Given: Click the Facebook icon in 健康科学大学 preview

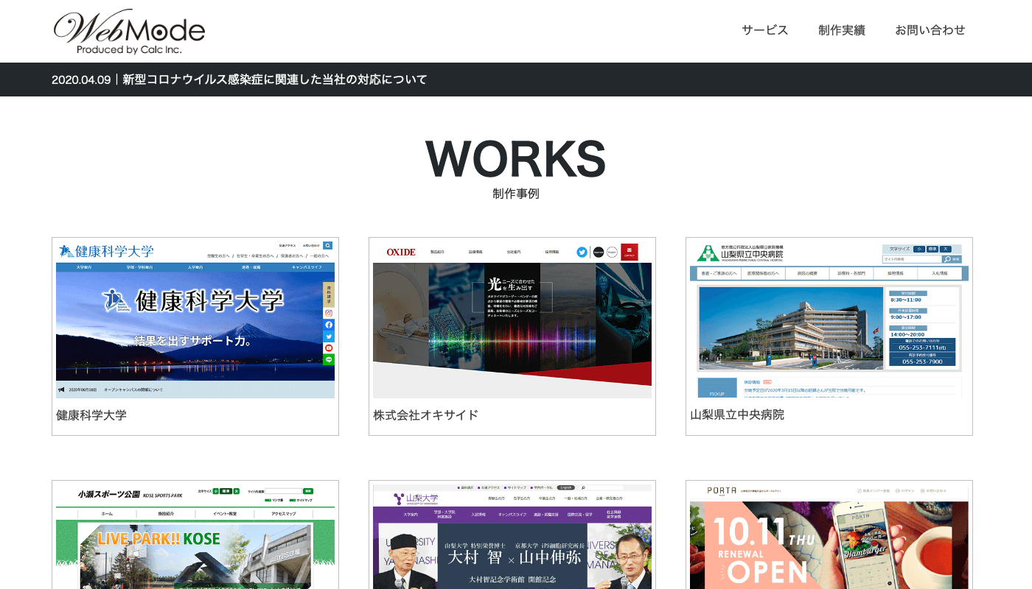Looking at the screenshot, I should coord(329,325).
